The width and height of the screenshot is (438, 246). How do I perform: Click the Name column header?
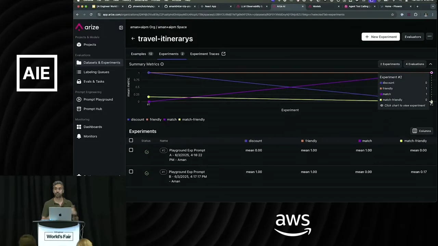164,141
